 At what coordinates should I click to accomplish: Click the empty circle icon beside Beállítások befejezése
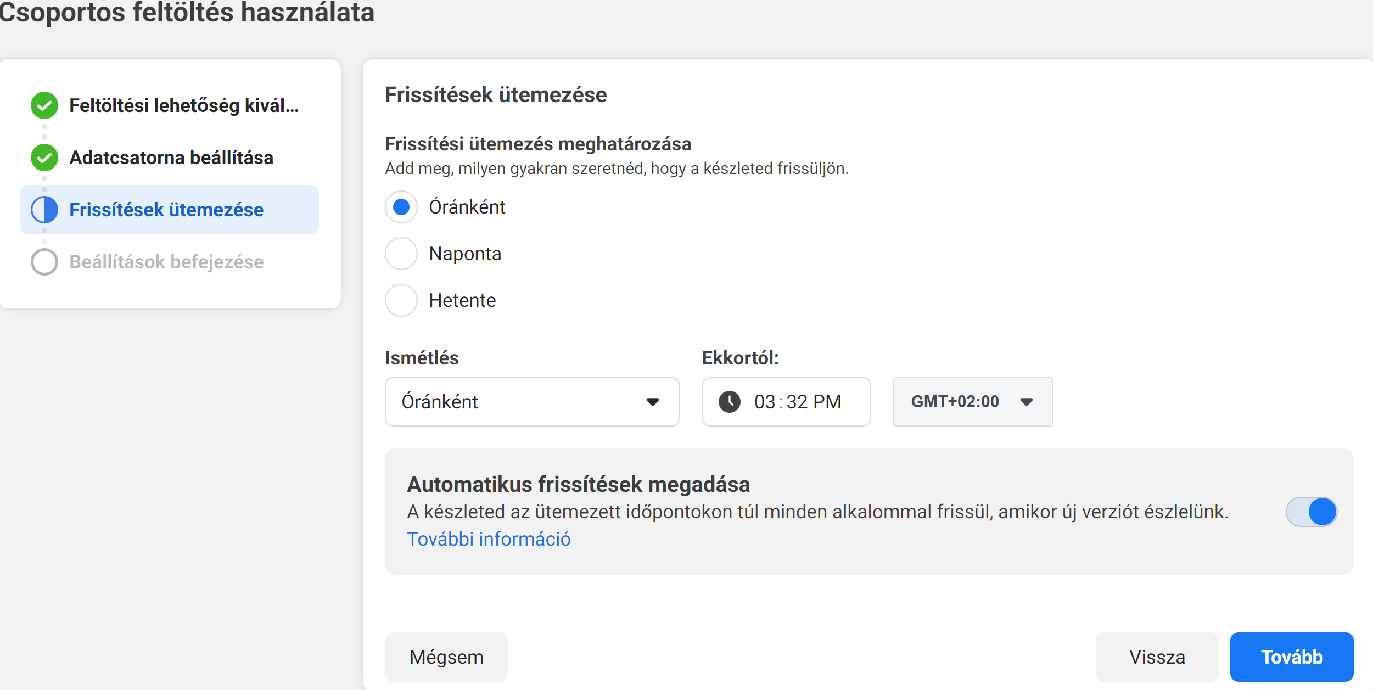click(x=44, y=262)
